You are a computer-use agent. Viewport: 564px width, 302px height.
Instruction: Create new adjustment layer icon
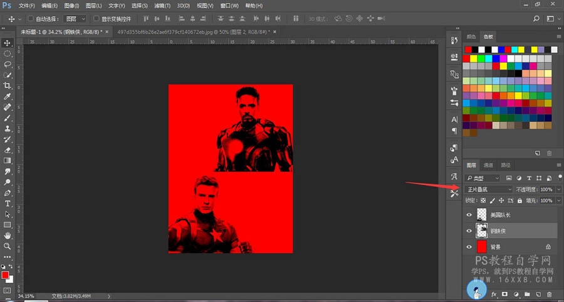516,294
